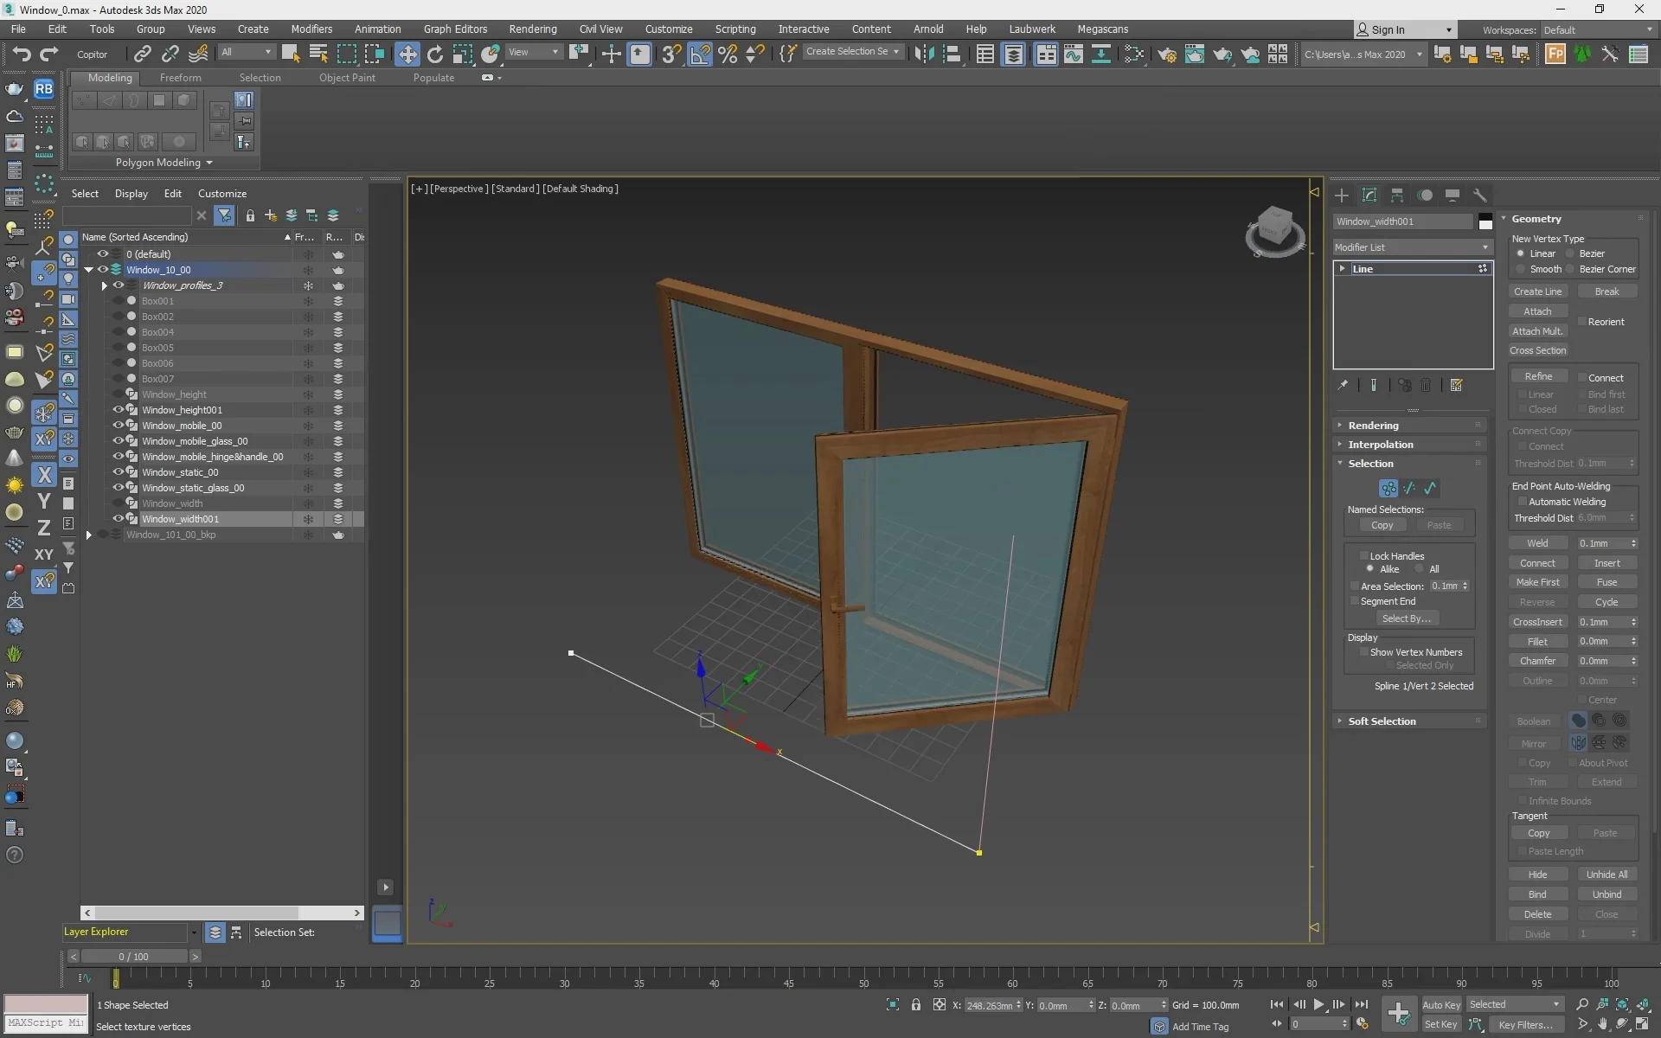Enable the Lock Handles checkbox
The width and height of the screenshot is (1661, 1038).
1363,556
